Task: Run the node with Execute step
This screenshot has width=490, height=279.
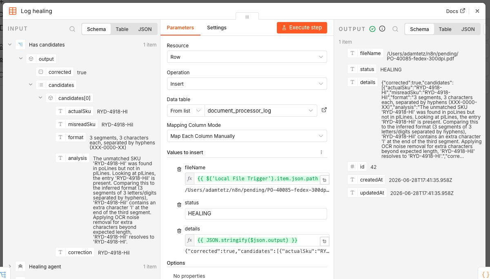Action: tap(302, 27)
